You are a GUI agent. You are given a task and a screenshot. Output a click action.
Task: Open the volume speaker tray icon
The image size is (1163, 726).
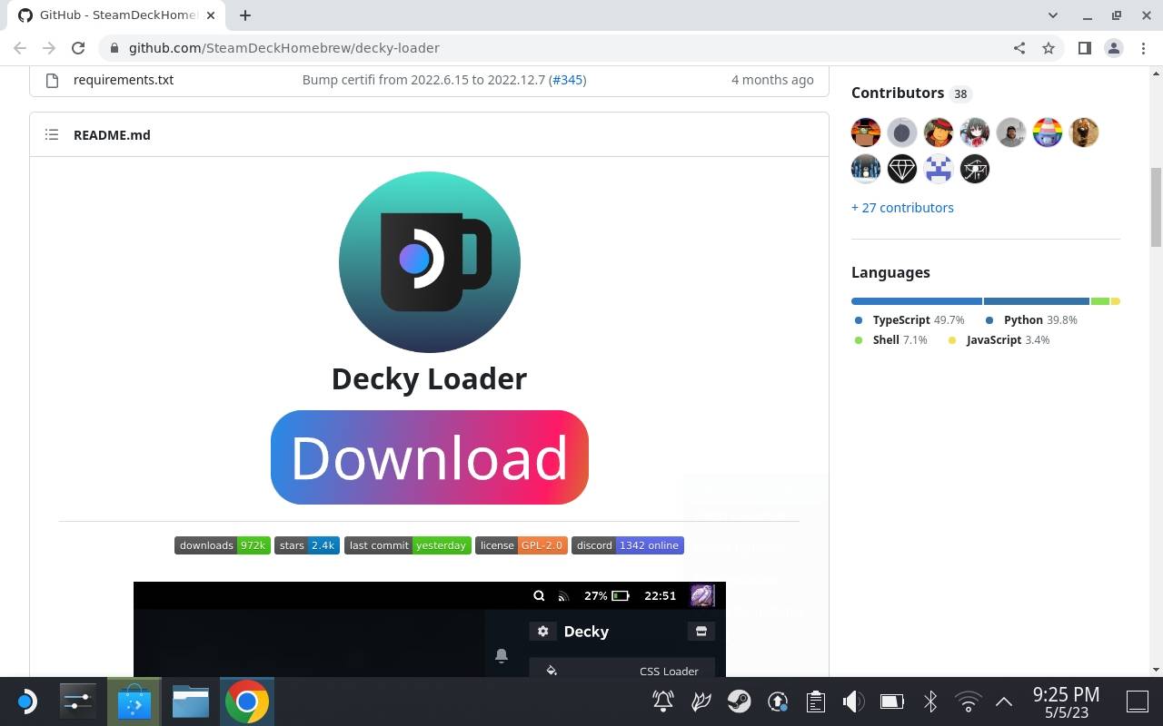click(x=853, y=701)
